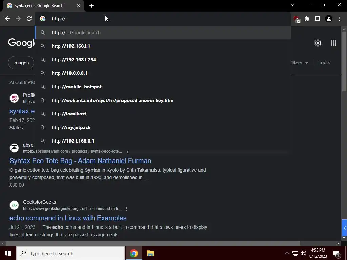Viewport: 347px width, 260px height.
Task: Choose suggestion http //localhost
Action: pyautogui.click(x=163, y=114)
